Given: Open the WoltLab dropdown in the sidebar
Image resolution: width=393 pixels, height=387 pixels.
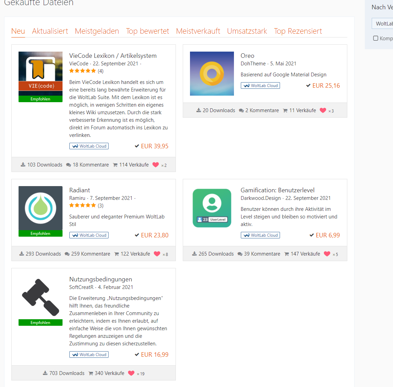Looking at the screenshot, I should coord(383,24).
